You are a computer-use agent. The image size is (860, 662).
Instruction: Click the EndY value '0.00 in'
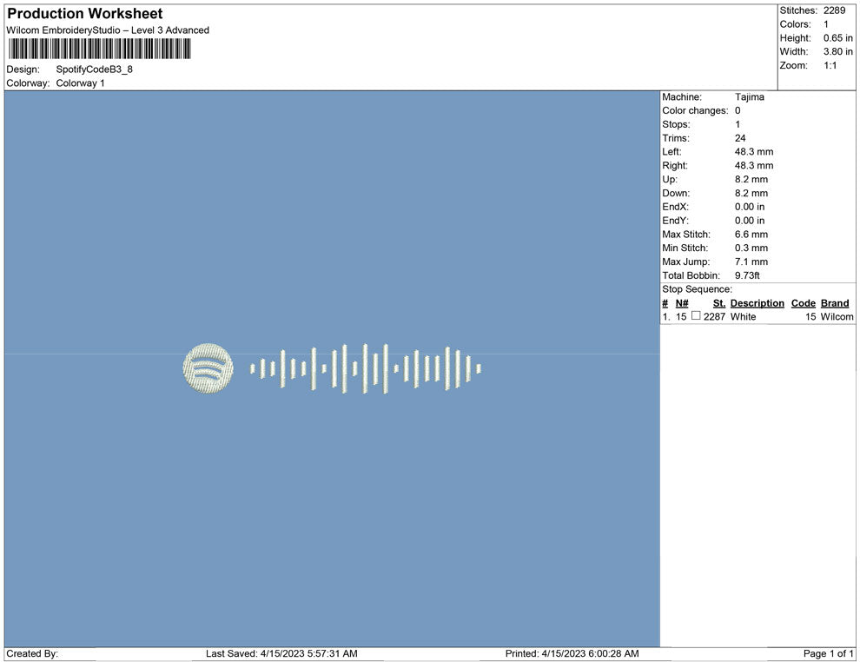749,221
